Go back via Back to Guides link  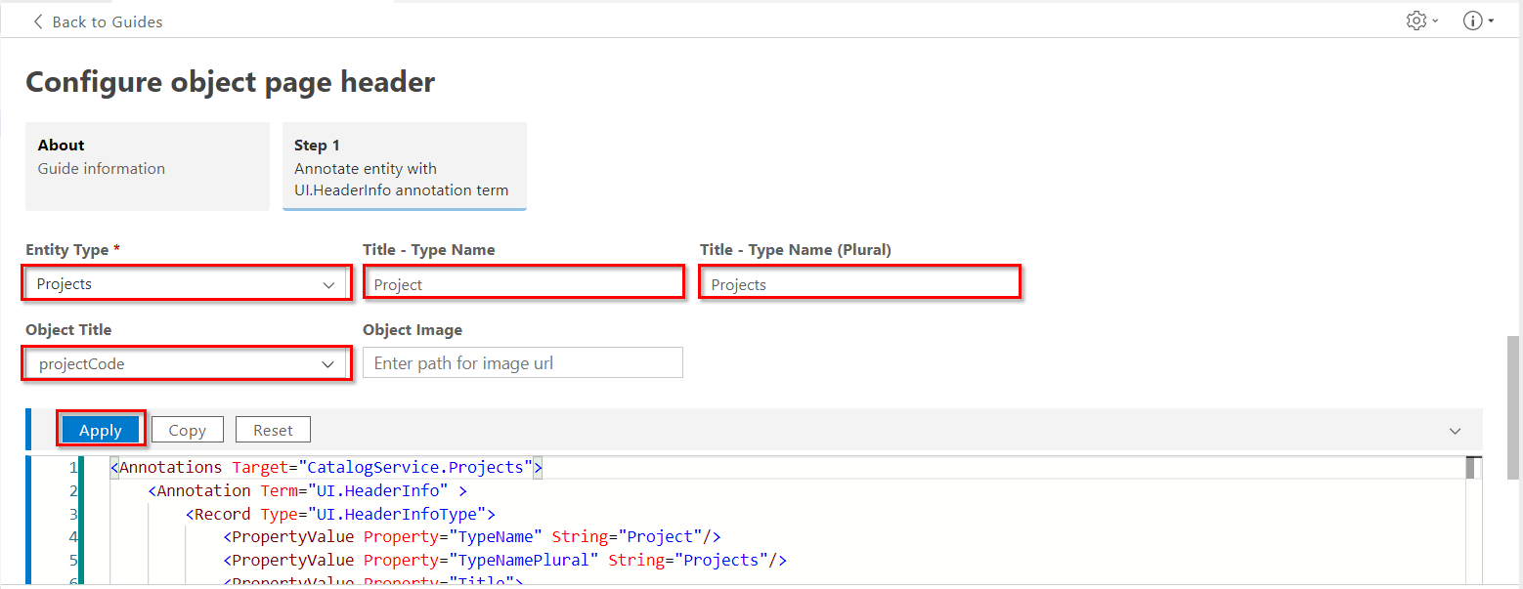tap(98, 21)
